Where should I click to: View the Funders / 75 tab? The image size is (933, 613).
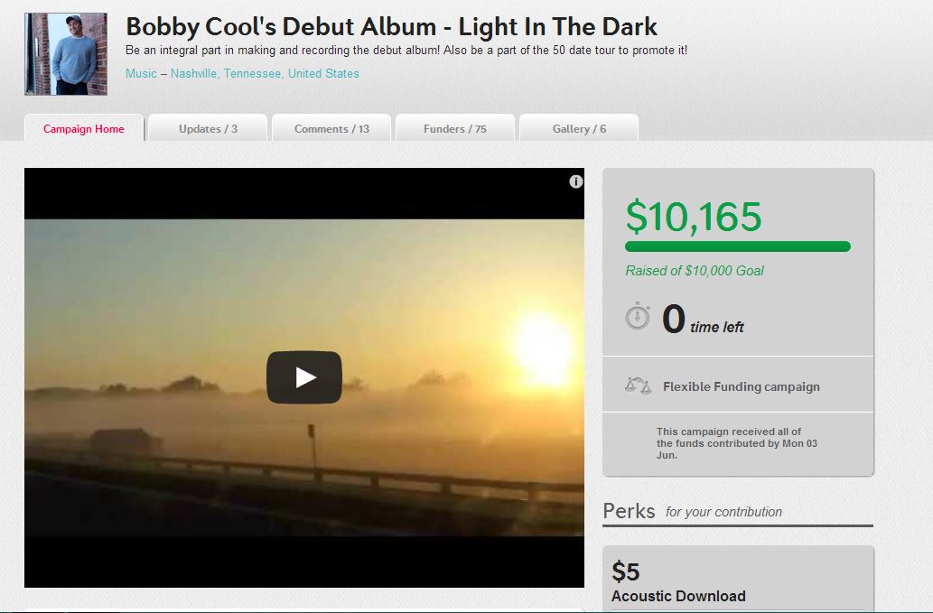[x=455, y=128]
